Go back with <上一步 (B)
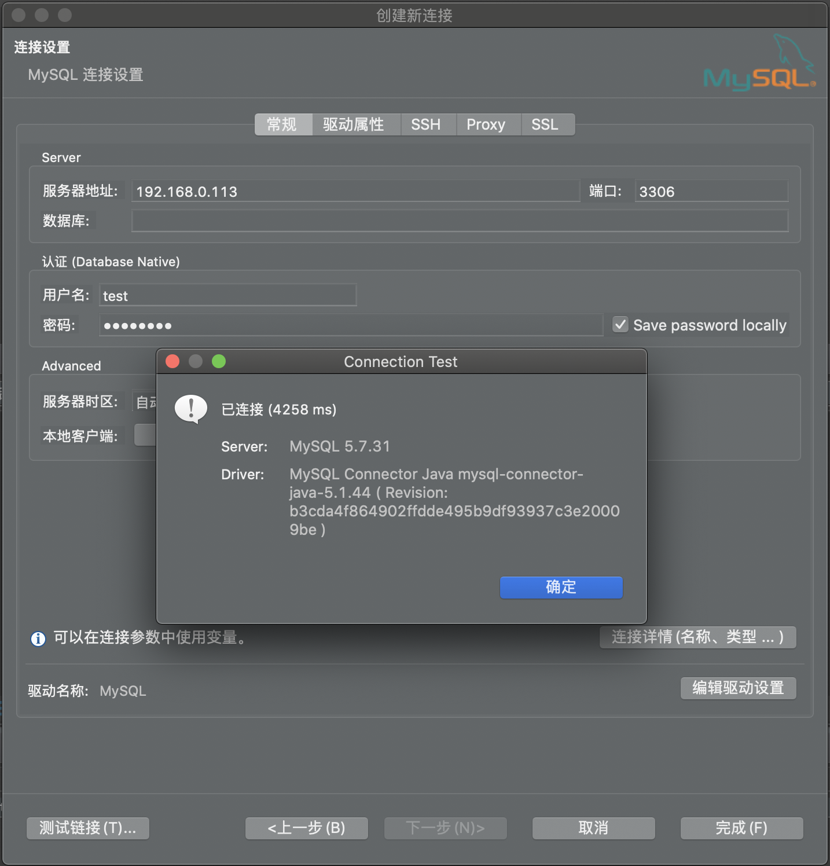Image resolution: width=830 pixels, height=866 pixels. point(307,828)
